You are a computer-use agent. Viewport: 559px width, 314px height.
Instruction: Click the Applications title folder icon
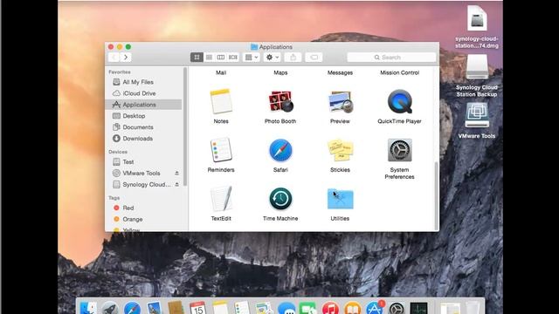(254, 47)
